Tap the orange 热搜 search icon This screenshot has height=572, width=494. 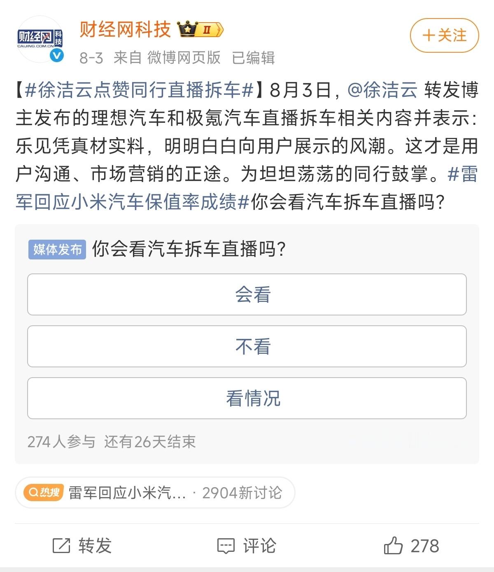(x=44, y=493)
